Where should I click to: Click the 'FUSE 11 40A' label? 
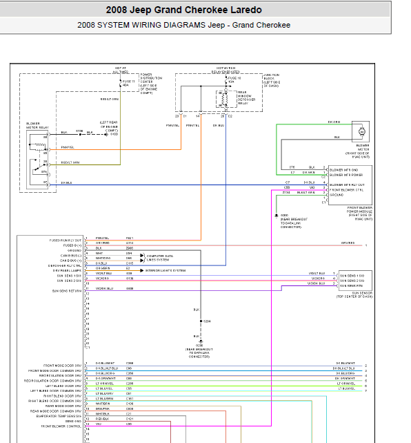[128, 84]
